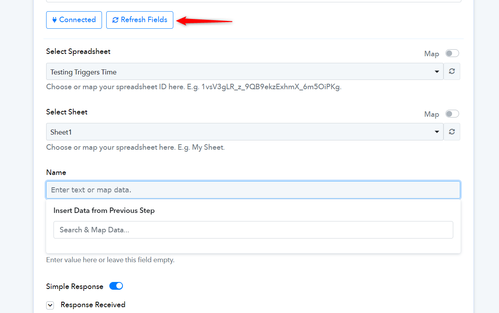Click the Connected button
499x313 pixels.
[74, 20]
